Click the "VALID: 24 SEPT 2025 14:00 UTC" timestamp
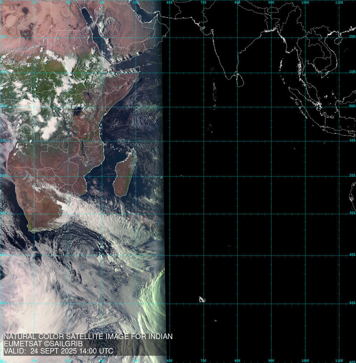356x363 pixels. click(58, 351)
